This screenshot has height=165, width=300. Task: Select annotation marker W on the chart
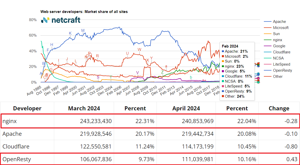139,50
